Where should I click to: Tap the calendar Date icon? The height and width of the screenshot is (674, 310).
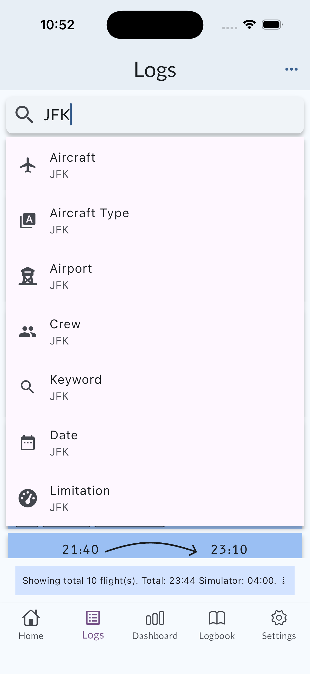pos(28,443)
